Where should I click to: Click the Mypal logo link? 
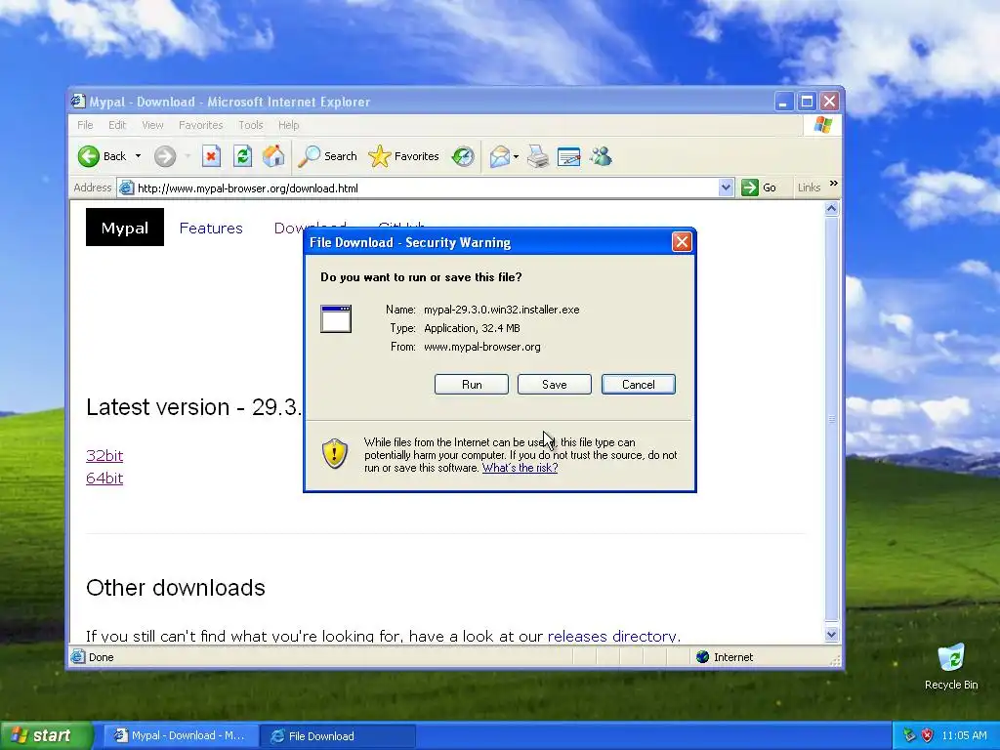pos(125,227)
